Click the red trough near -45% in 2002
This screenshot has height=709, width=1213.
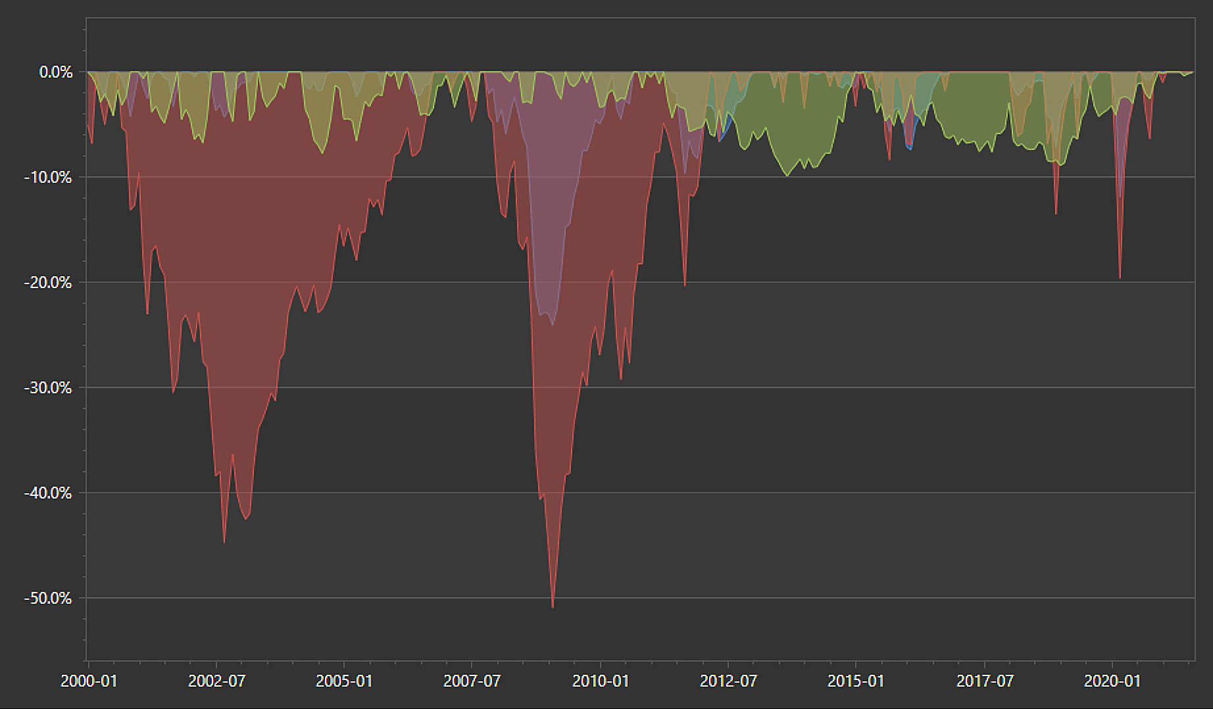[x=224, y=541]
